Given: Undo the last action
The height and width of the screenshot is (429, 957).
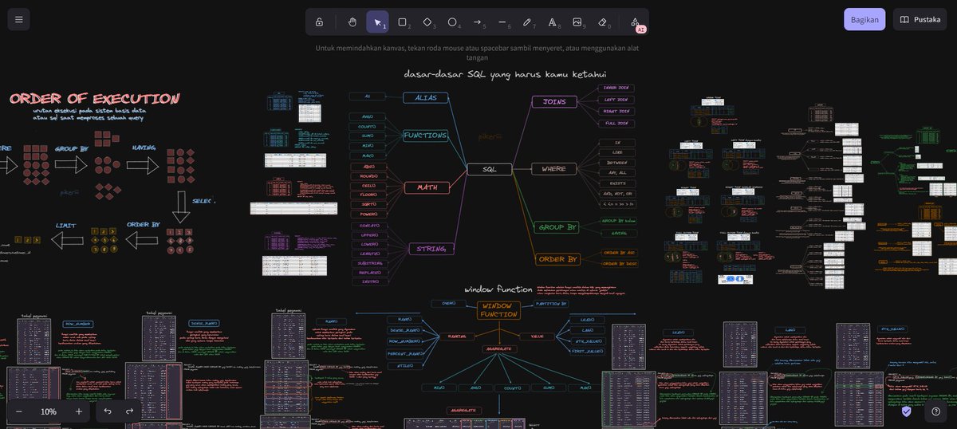Looking at the screenshot, I should (x=108, y=411).
